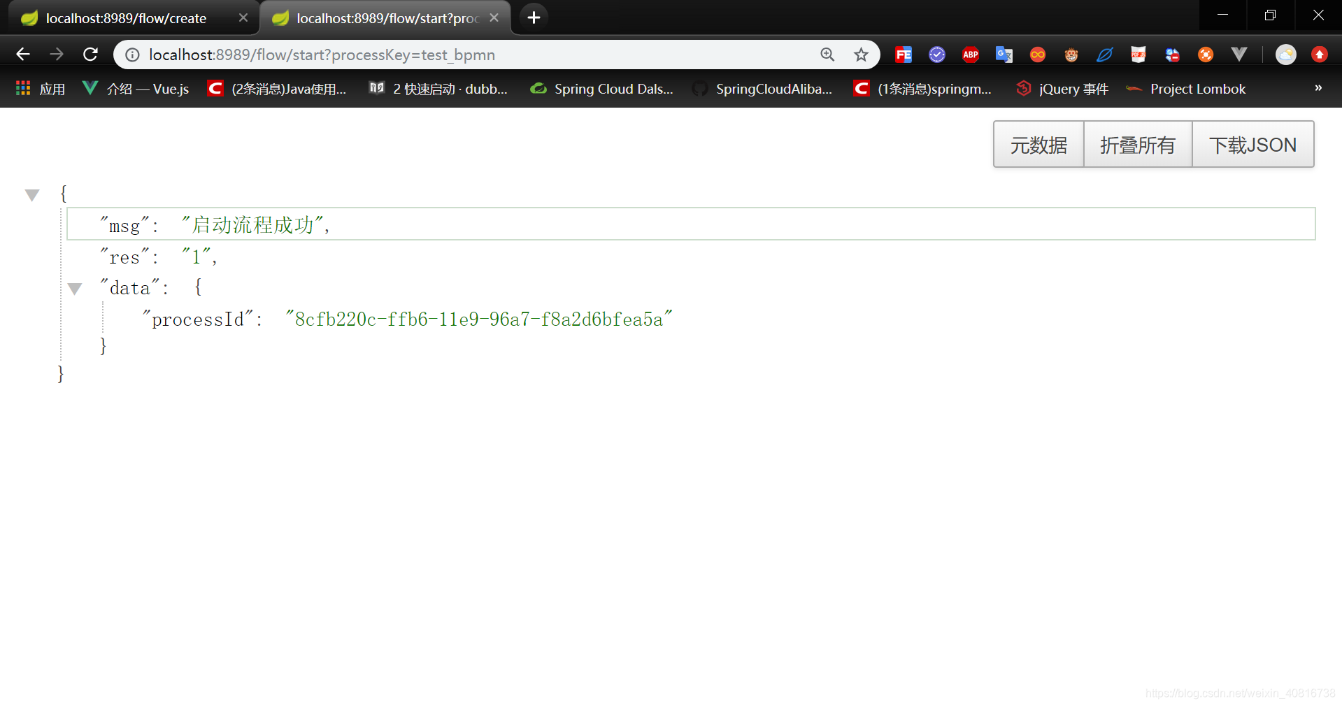Open the (2条消息)Java使用 bookmark
Image resolution: width=1342 pixels, height=706 pixels.
tap(278, 89)
